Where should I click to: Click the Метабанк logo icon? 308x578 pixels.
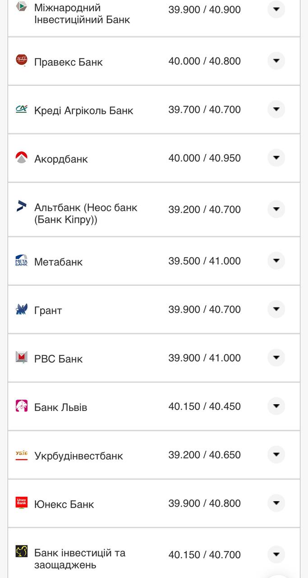click(x=21, y=261)
